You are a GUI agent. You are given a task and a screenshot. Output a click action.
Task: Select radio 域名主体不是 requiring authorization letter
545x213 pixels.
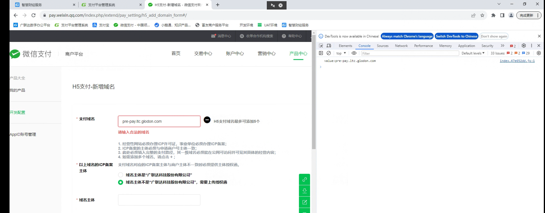[x=120, y=182]
